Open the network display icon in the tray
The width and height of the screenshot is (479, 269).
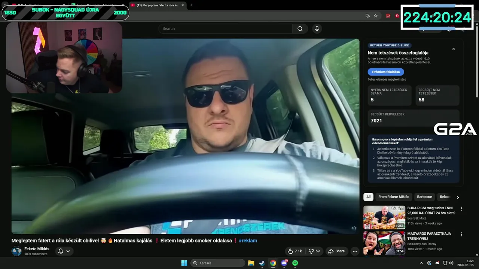point(445,263)
